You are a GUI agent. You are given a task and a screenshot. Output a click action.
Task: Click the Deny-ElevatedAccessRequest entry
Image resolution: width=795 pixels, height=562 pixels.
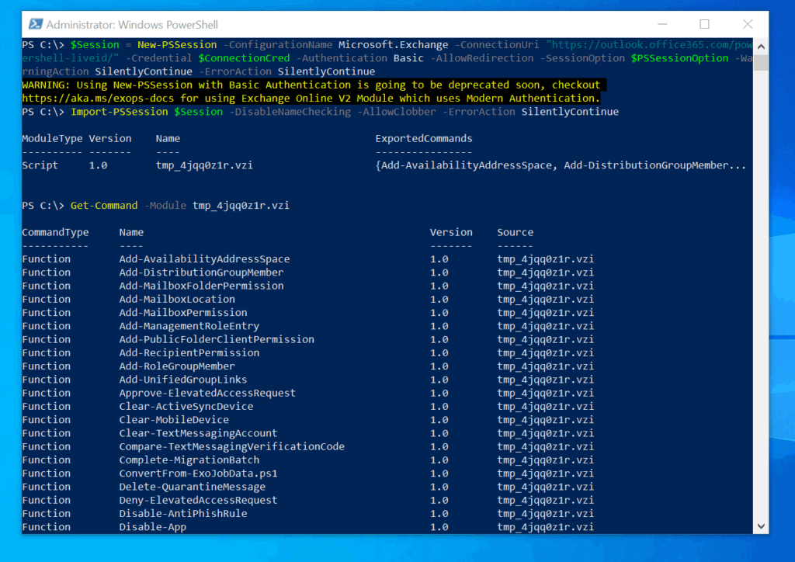(x=198, y=500)
